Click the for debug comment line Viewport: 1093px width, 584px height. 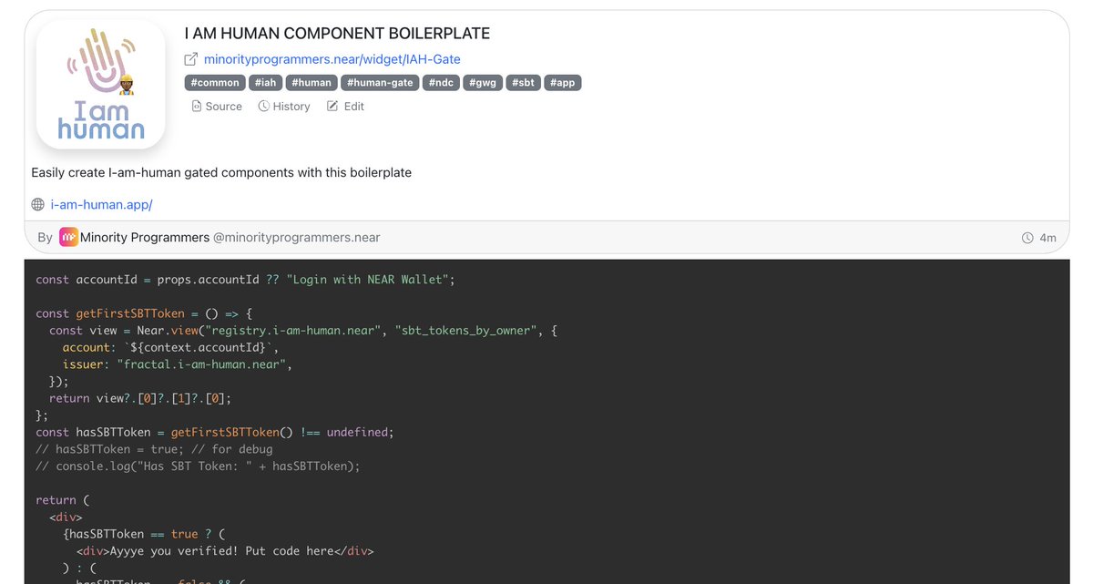[x=154, y=449]
